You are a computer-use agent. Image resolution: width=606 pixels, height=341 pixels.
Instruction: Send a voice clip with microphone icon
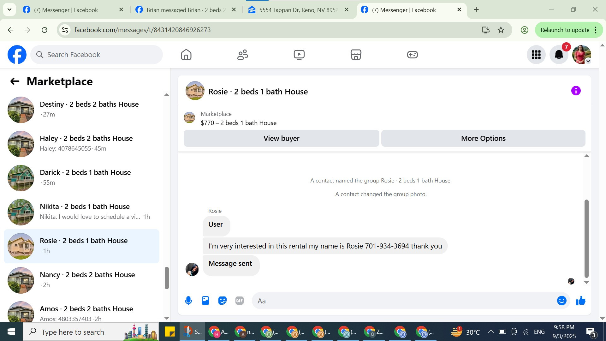coord(188,301)
